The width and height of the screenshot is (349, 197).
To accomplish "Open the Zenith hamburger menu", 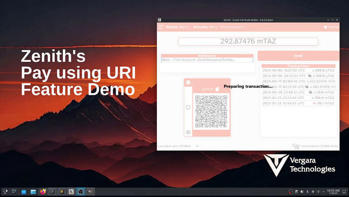I will point(161,27).
